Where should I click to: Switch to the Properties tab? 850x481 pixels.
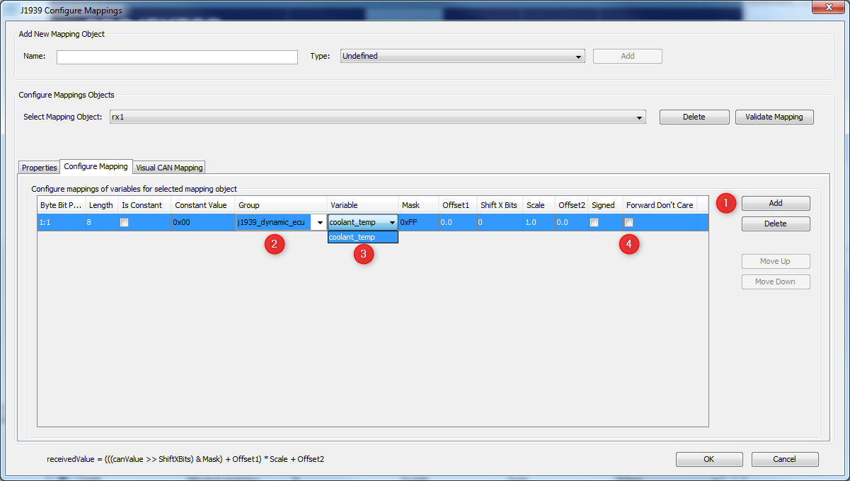[38, 167]
